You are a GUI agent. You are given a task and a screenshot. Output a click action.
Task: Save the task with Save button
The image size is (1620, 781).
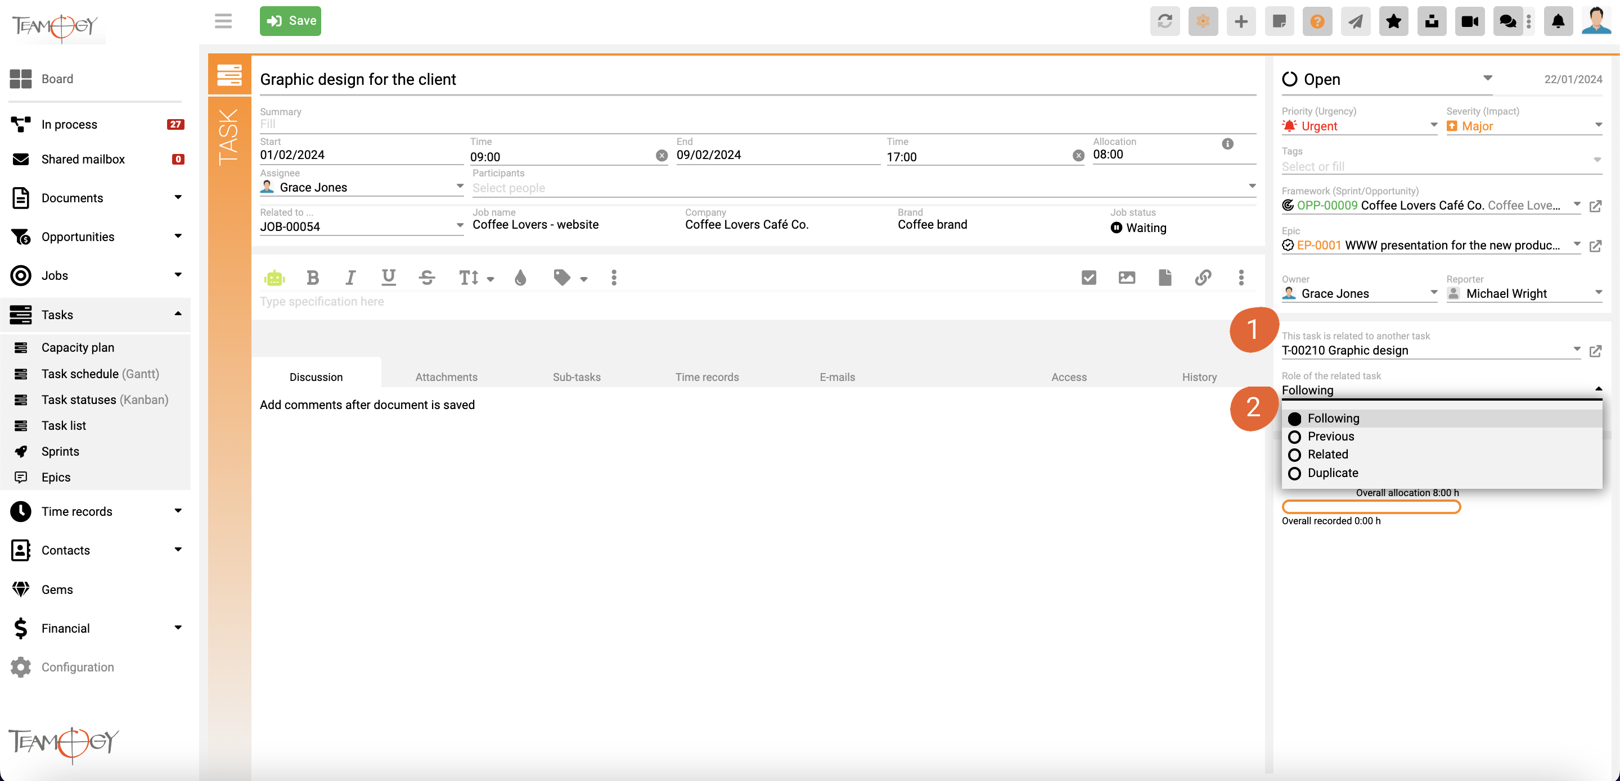coord(291,21)
